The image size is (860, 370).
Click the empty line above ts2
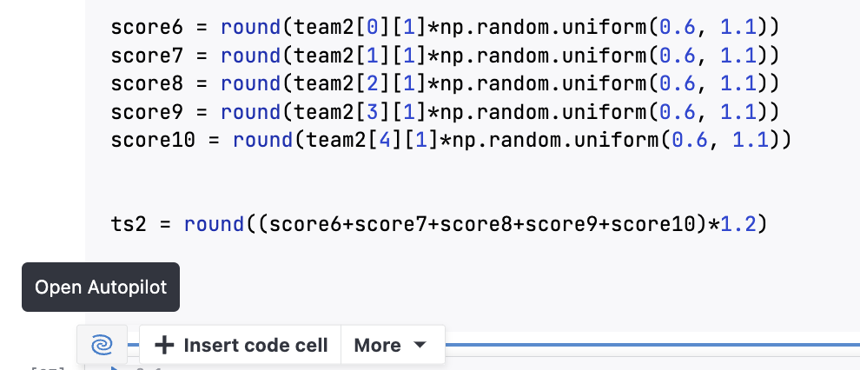pos(434,182)
